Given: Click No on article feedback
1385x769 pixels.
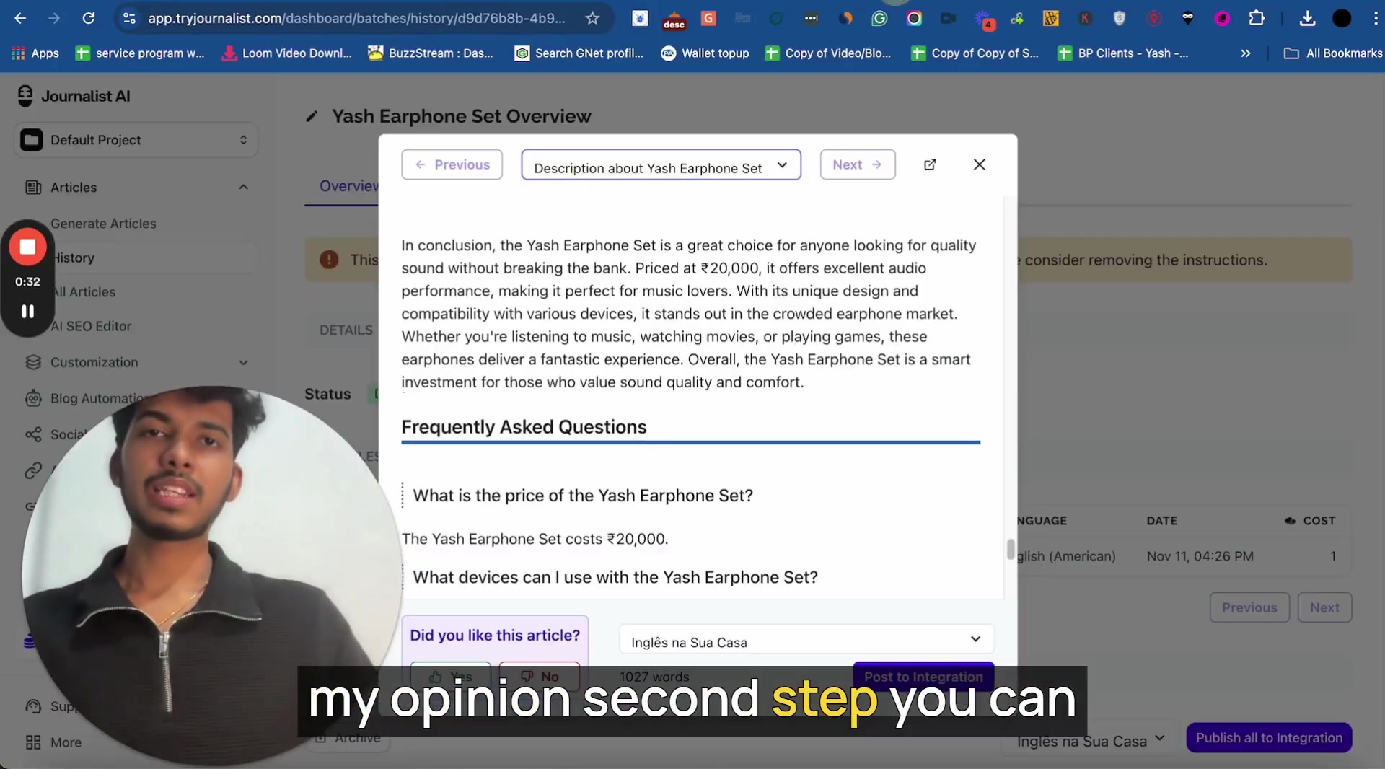Looking at the screenshot, I should (x=540, y=676).
